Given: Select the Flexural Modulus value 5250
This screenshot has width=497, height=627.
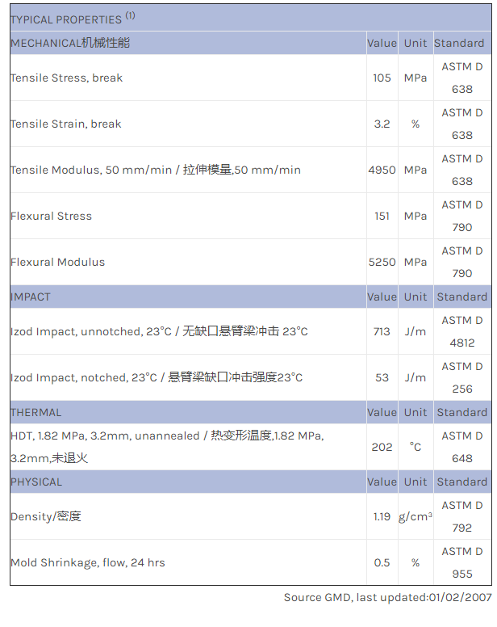Looking at the screenshot, I should pyautogui.click(x=382, y=262).
